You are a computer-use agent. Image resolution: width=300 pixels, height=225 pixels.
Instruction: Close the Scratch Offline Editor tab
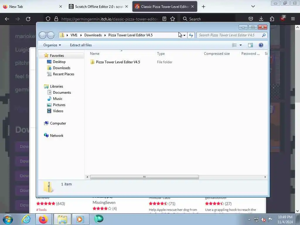click(127, 6)
